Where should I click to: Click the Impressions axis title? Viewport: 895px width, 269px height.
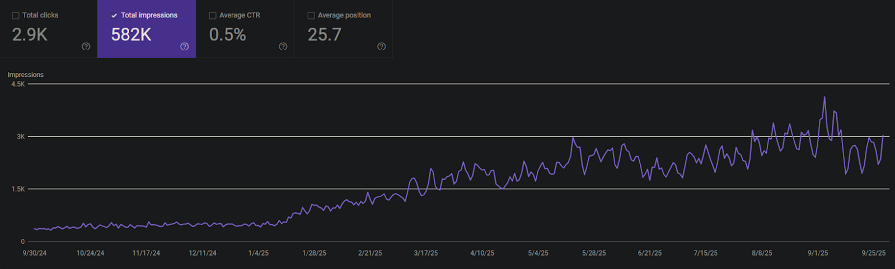coord(25,75)
